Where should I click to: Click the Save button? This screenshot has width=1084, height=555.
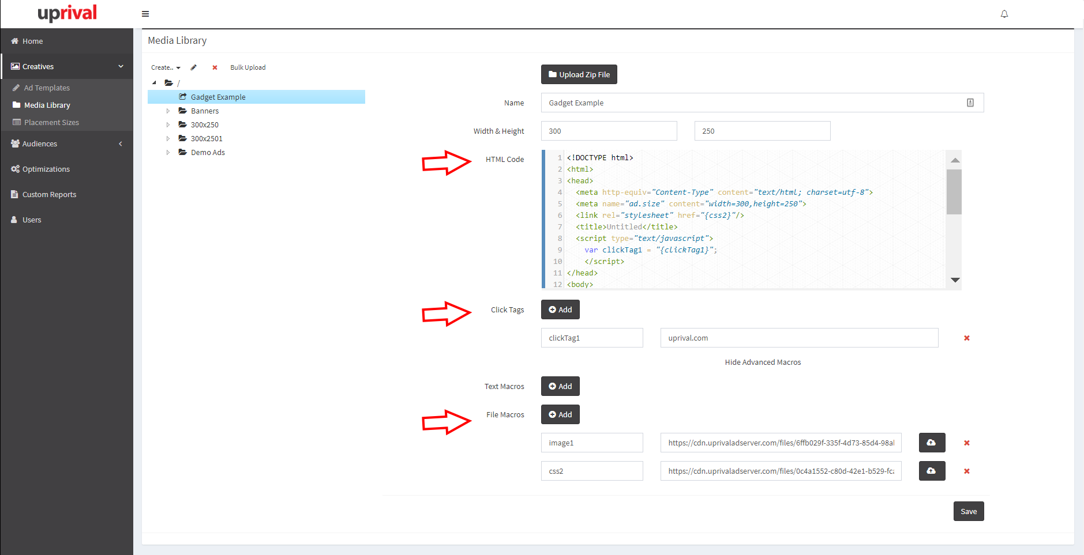(x=969, y=511)
